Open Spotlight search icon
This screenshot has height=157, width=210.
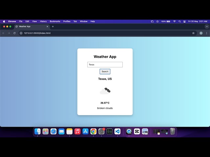tap(179, 21)
